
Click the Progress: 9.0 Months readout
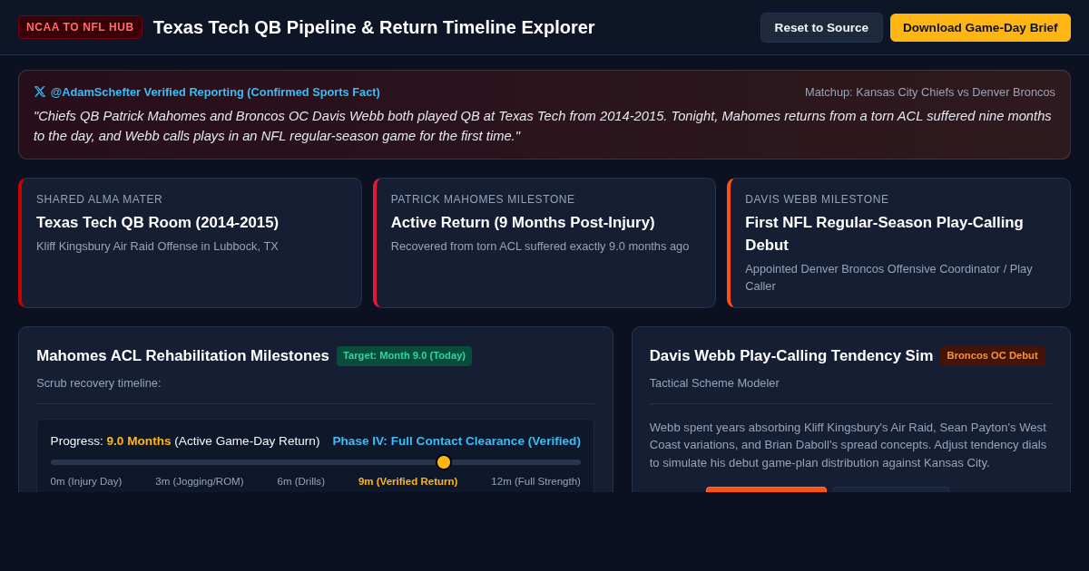tap(185, 441)
